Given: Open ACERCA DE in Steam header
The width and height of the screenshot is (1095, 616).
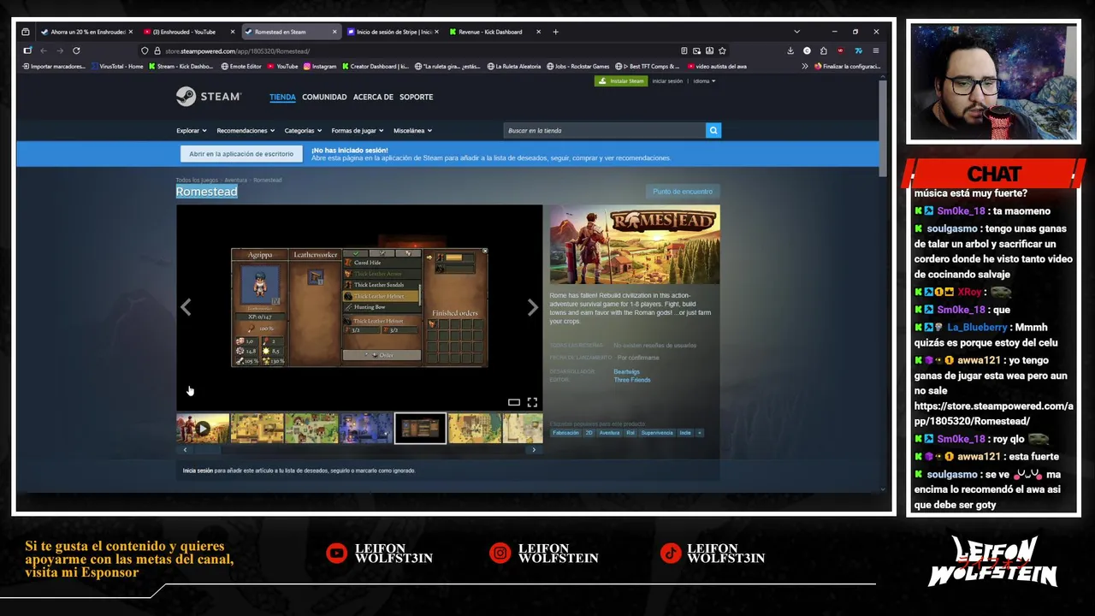Looking at the screenshot, I should click(373, 97).
